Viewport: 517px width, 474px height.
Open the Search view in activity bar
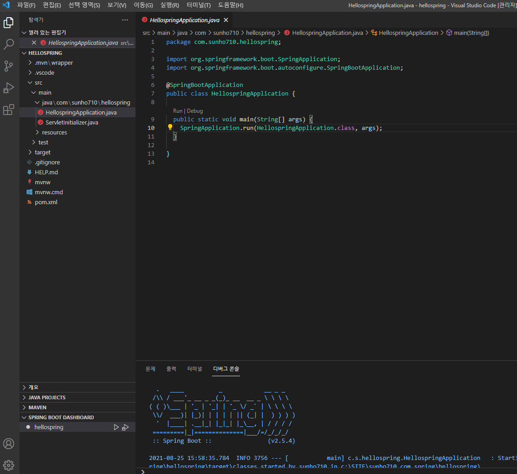coord(9,44)
